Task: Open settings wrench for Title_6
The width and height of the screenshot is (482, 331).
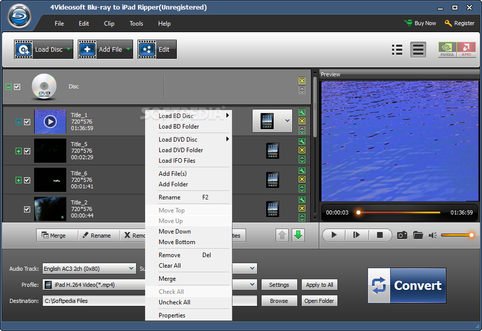Action: [x=302, y=170]
